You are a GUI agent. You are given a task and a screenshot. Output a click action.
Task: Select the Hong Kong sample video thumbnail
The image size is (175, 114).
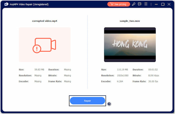point(130,45)
